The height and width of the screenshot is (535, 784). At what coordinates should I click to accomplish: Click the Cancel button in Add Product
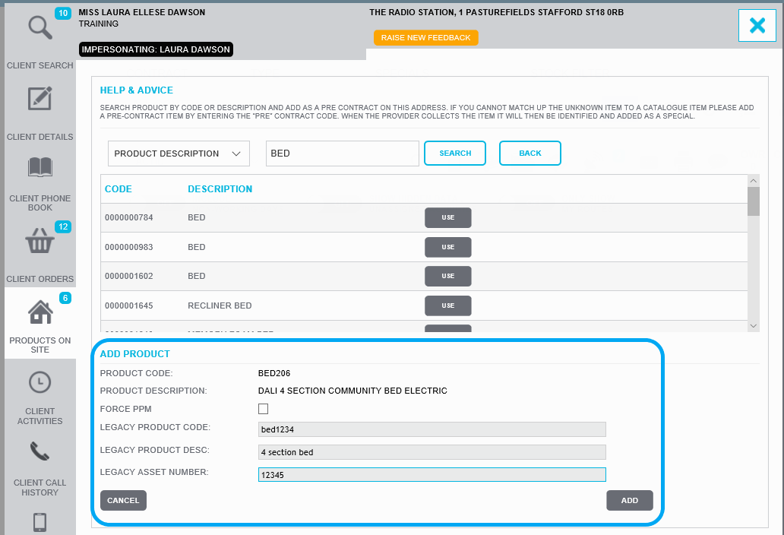(123, 501)
